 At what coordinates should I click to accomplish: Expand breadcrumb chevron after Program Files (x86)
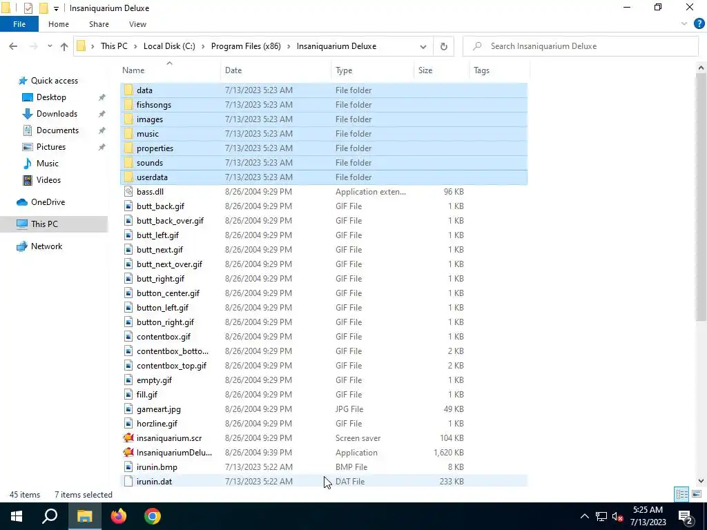289,46
